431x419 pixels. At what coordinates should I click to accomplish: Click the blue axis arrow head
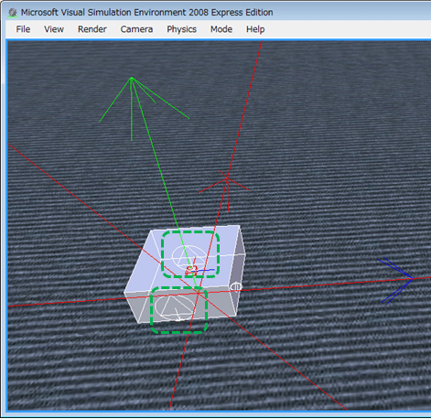(395, 280)
